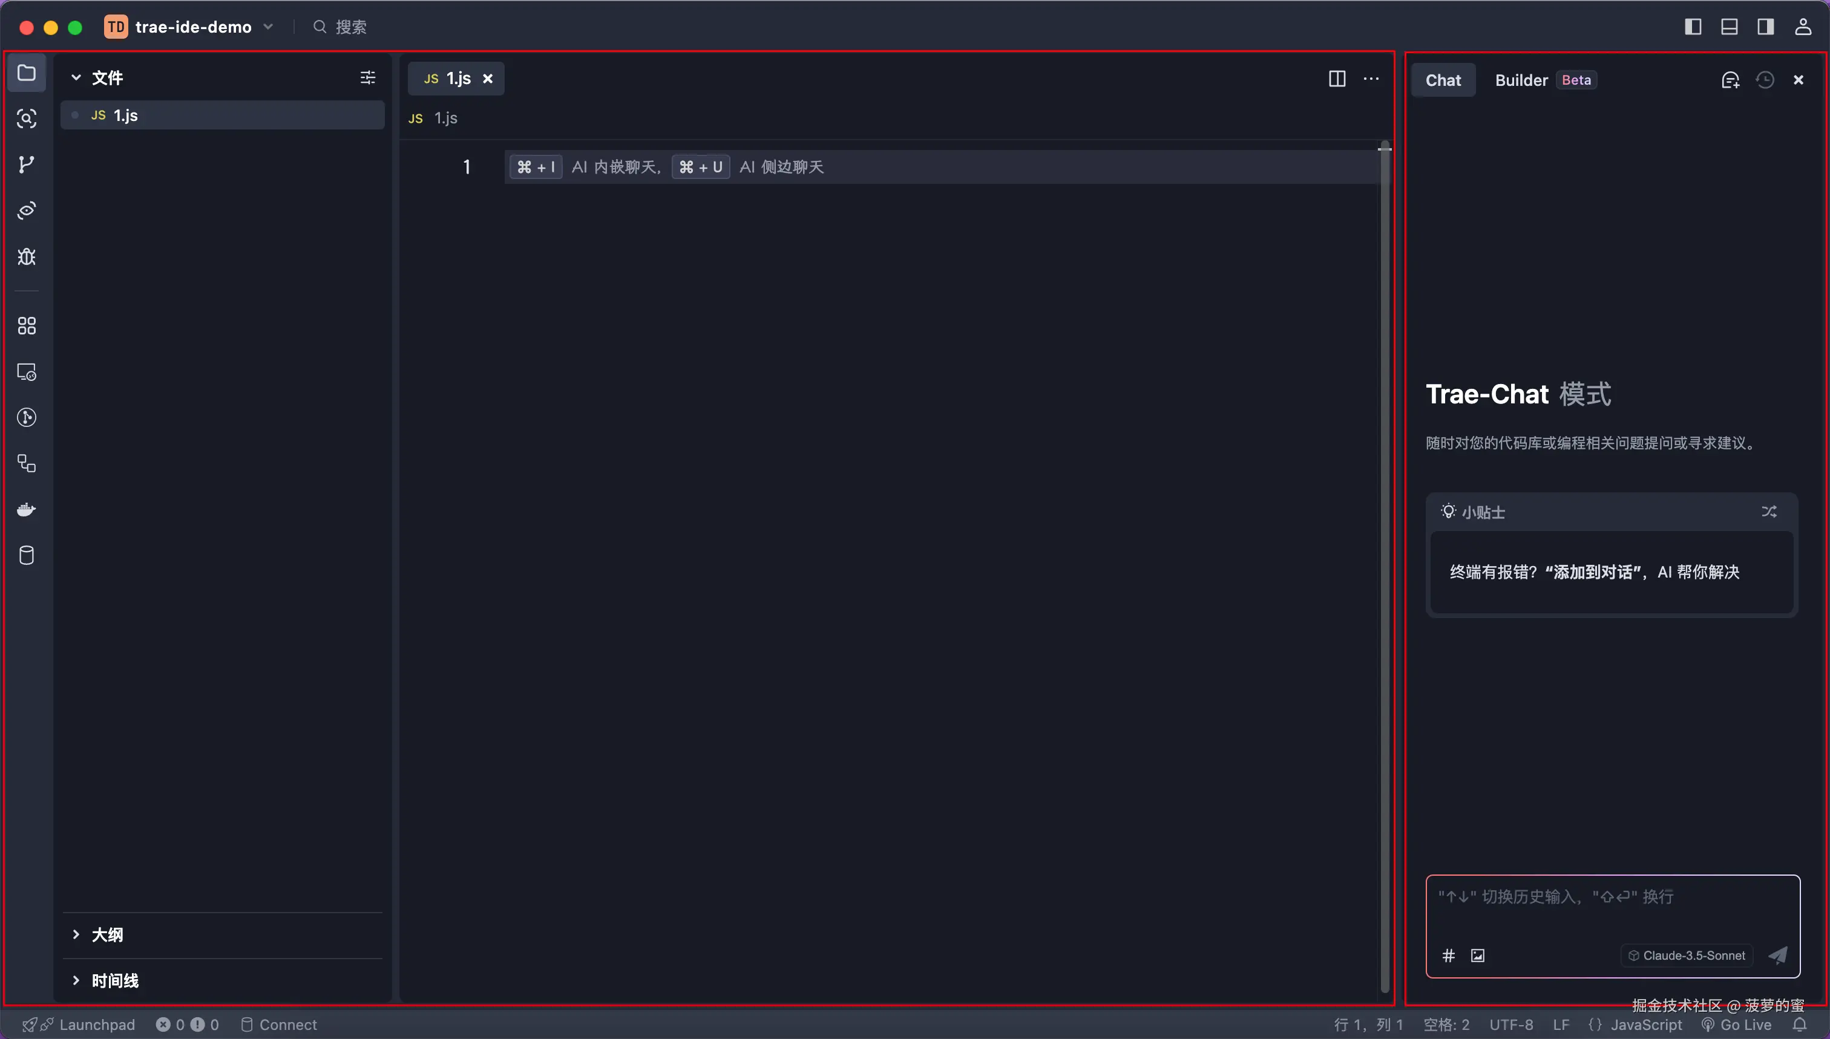
Task: Click Go Live in status bar
Action: click(1740, 1024)
